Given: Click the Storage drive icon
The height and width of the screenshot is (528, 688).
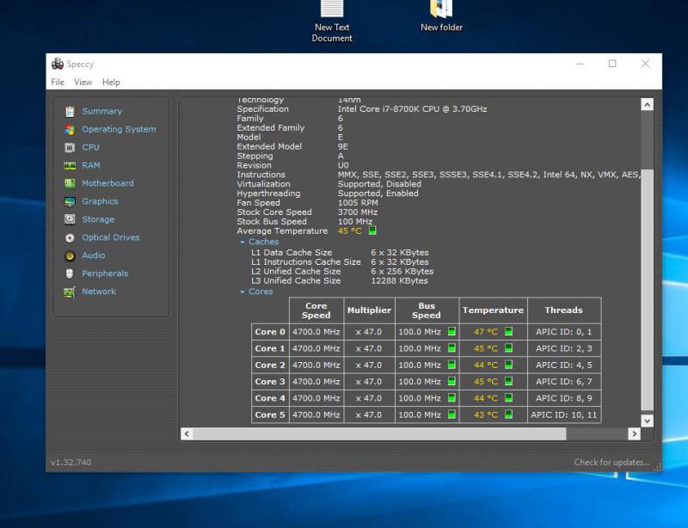Looking at the screenshot, I should 70,220.
